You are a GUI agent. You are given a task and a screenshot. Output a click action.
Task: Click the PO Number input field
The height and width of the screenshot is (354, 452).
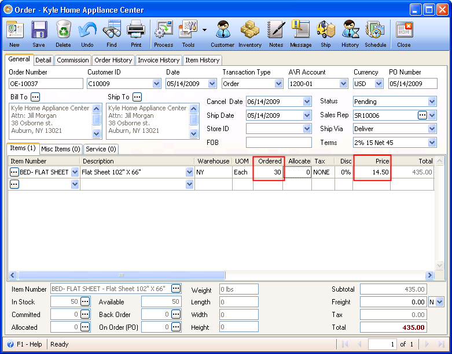(413, 84)
